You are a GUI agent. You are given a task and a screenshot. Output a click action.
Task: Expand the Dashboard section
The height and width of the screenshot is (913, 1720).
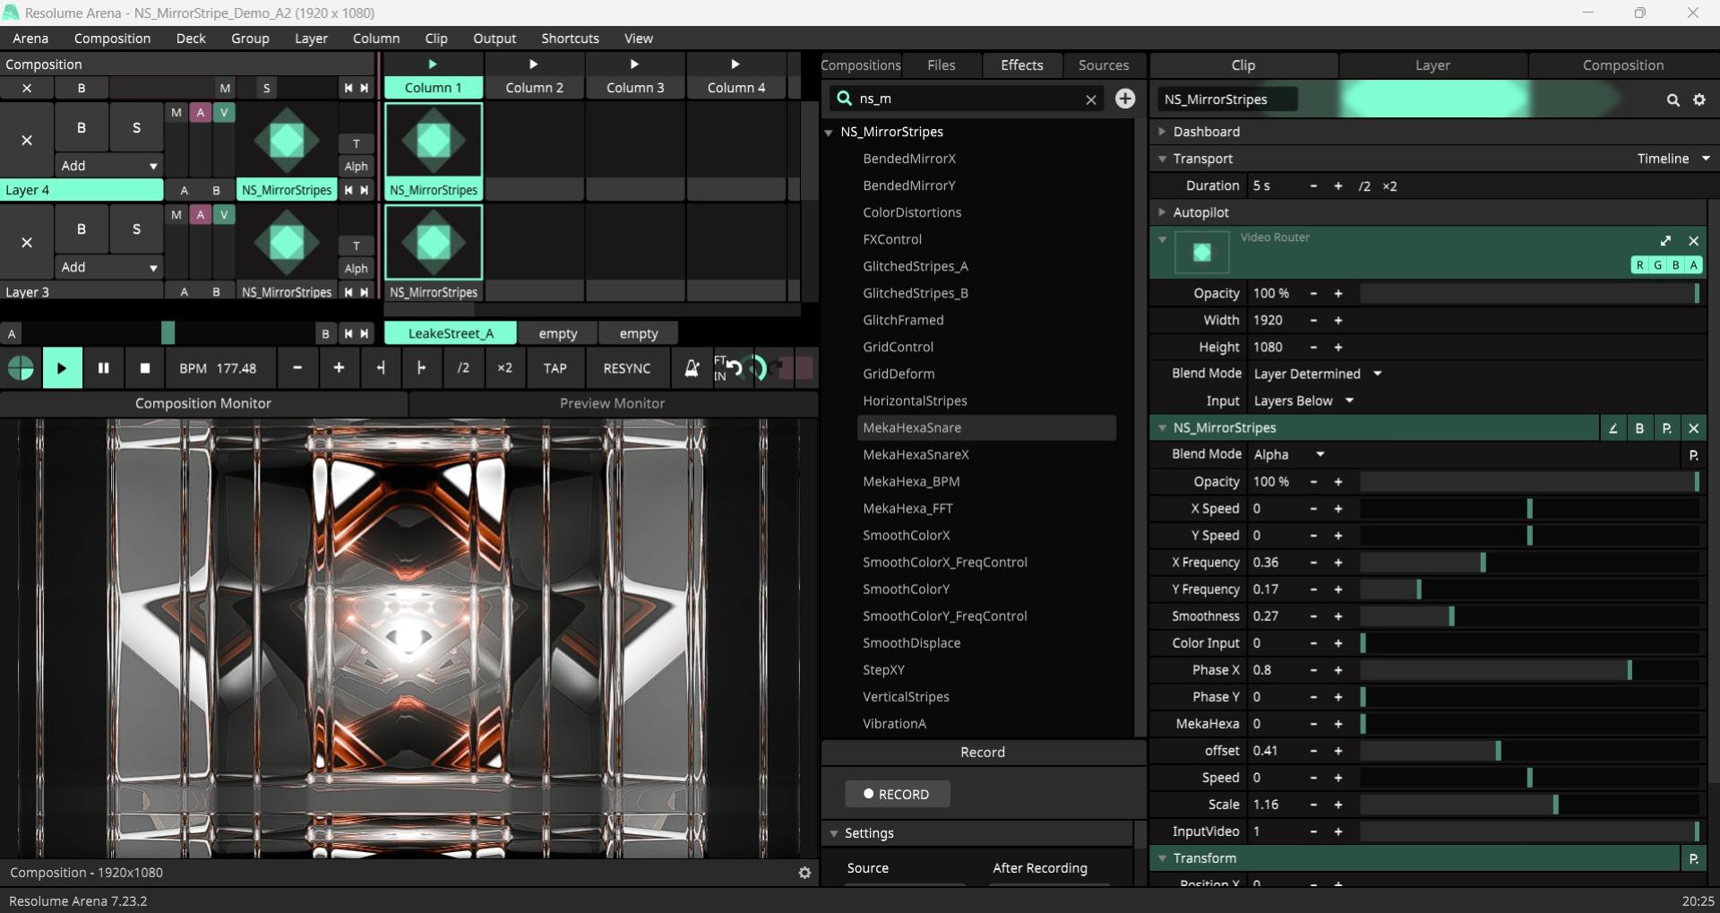tap(1206, 132)
